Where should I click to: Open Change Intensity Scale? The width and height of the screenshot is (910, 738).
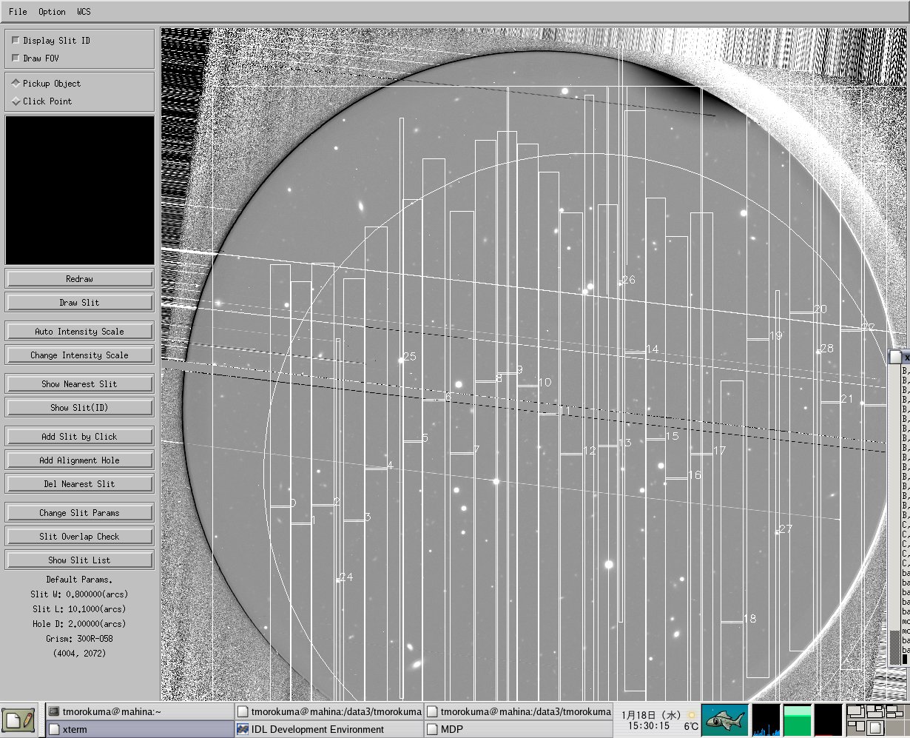tap(79, 355)
